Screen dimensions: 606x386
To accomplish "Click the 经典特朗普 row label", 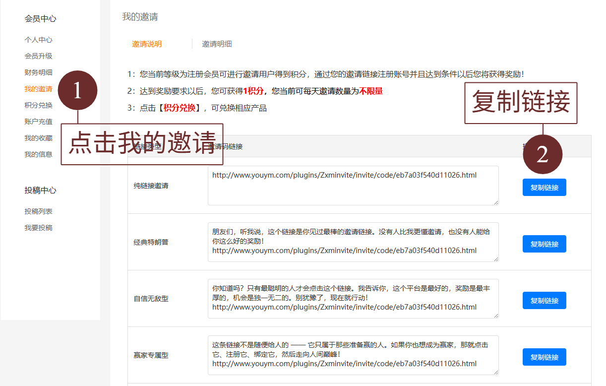I will tap(151, 243).
